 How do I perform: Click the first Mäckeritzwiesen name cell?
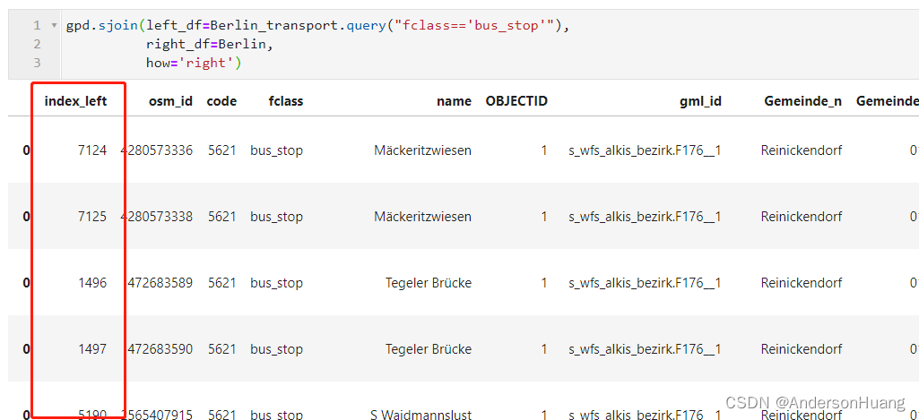(422, 150)
